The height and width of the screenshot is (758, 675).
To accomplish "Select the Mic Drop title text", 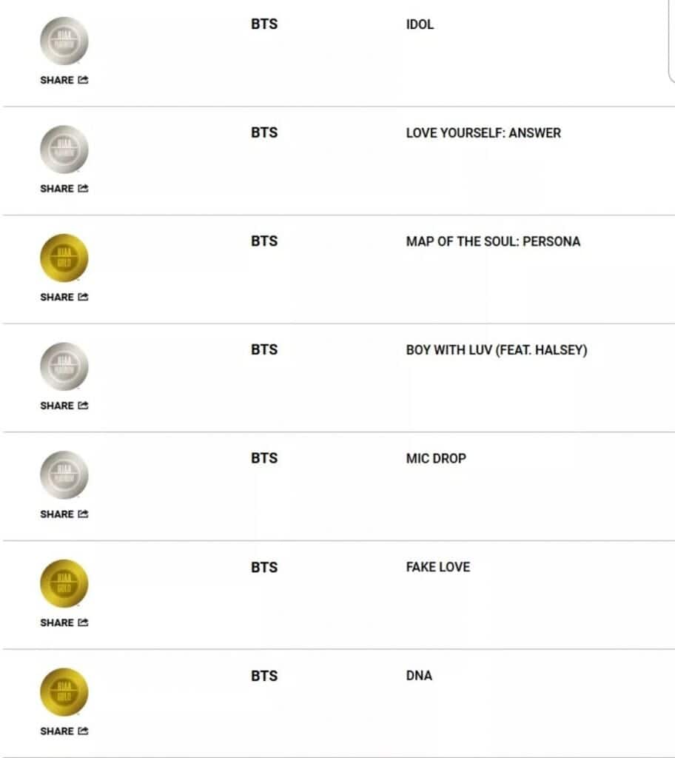I will point(436,458).
